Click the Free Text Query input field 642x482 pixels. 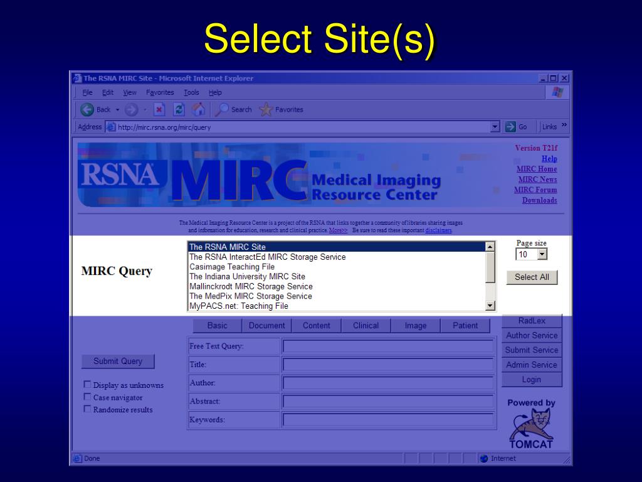point(387,346)
